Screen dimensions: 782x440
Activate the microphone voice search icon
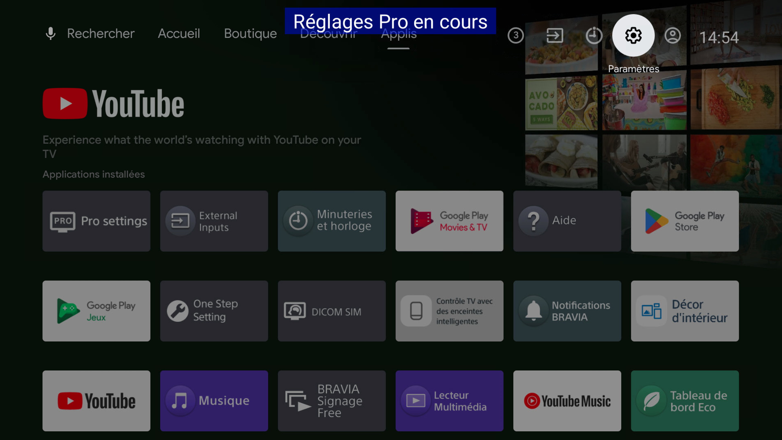point(50,33)
